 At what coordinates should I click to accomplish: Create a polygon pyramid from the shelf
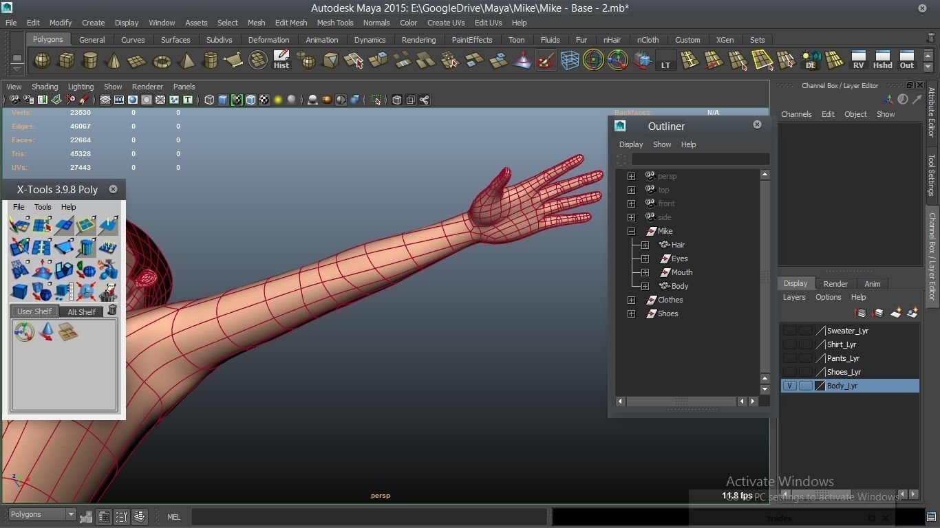pyautogui.click(x=186, y=60)
